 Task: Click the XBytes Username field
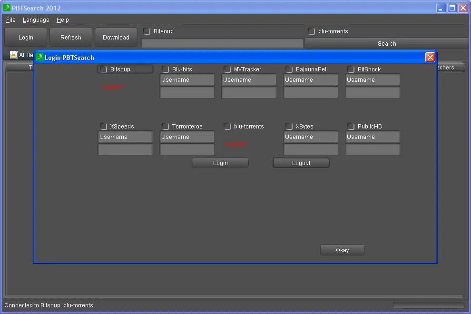click(x=311, y=137)
